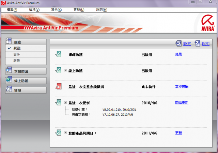Click 停用 to disable realtime protection
Image resolution: width=218 pixels, height=153 pixels.
coord(178,54)
